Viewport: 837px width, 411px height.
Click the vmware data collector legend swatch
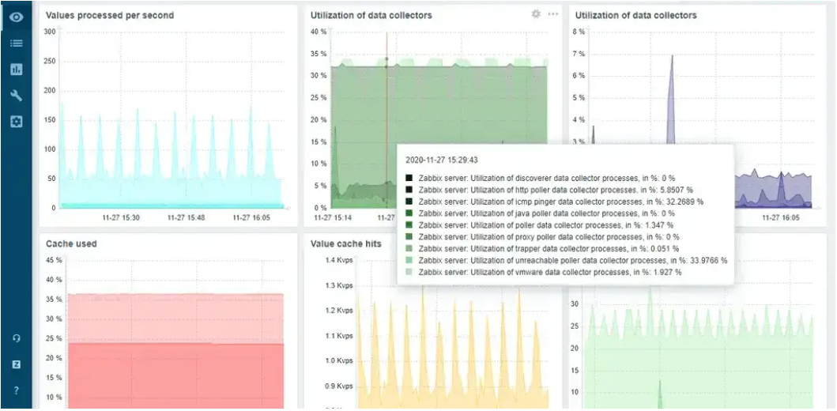click(409, 272)
